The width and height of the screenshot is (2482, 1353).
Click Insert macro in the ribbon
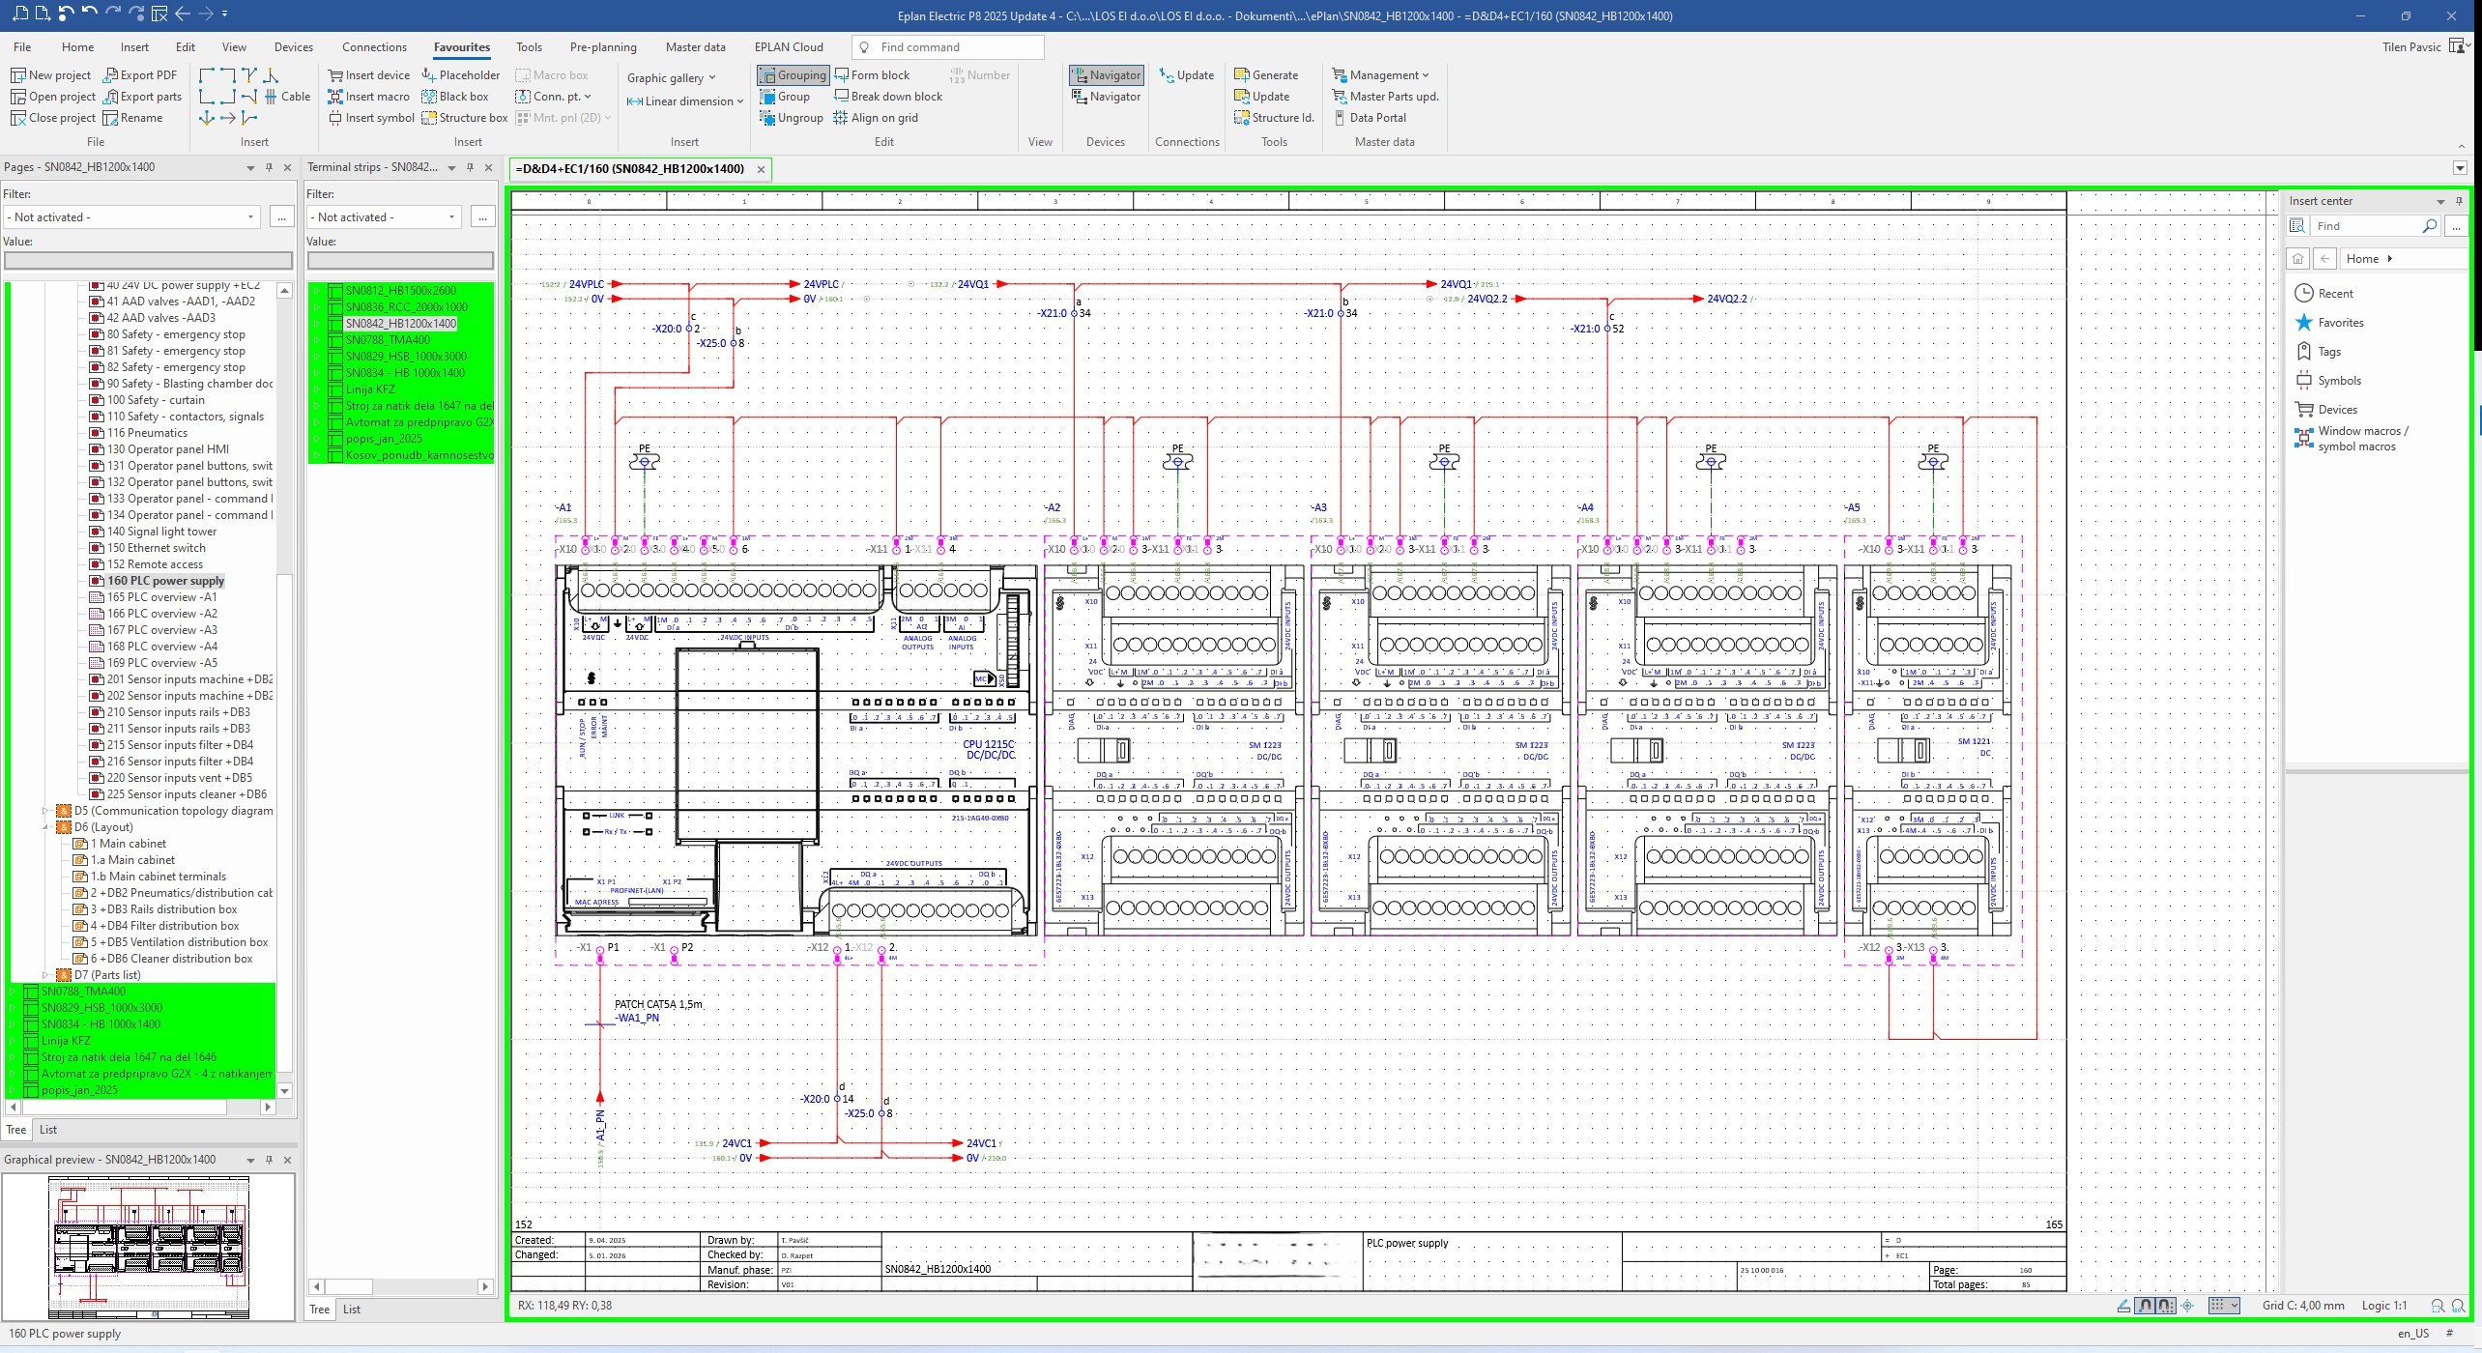[368, 97]
